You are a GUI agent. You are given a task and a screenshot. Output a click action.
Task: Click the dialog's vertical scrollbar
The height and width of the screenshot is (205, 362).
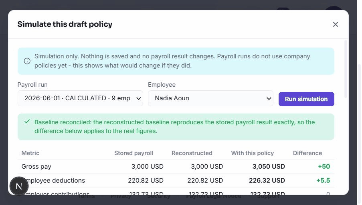(346, 69)
